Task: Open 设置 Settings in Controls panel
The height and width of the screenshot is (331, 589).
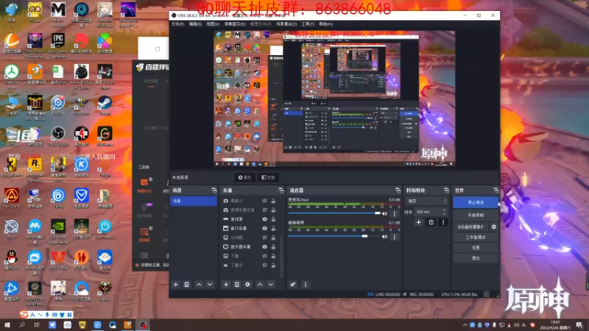Action: click(x=476, y=248)
